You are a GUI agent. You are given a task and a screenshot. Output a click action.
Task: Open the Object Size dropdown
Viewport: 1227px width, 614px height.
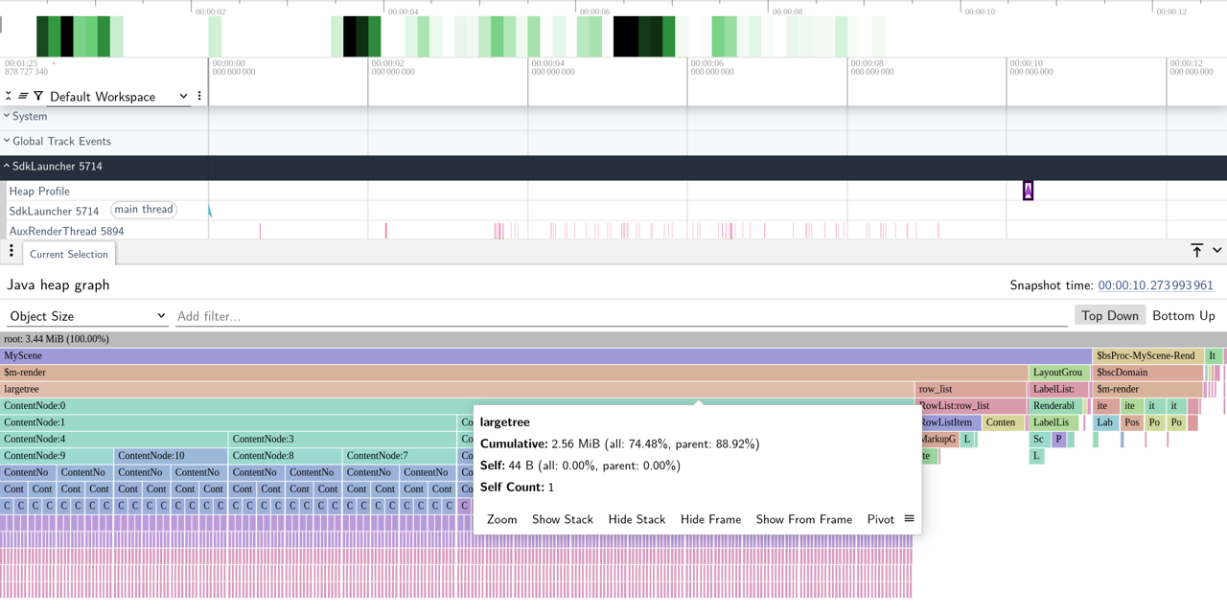[87, 314]
